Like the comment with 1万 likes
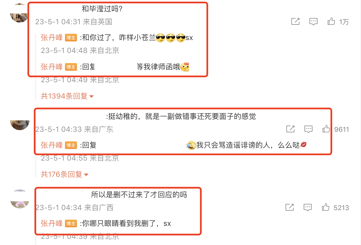The height and width of the screenshot is (245, 361). click(x=338, y=21)
